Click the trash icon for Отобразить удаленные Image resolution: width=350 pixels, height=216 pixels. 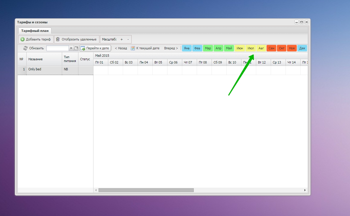(58, 39)
